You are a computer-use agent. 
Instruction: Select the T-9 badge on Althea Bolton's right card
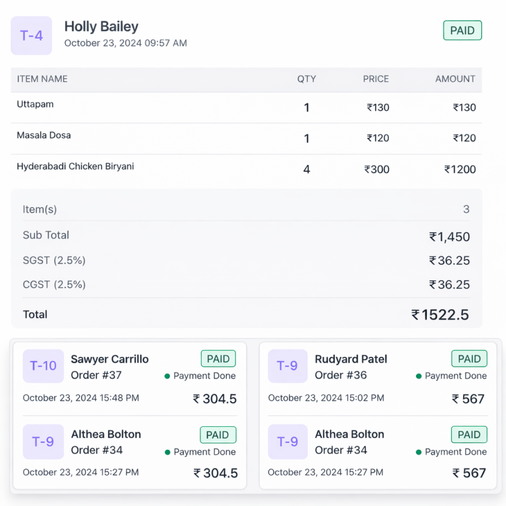[288, 441]
